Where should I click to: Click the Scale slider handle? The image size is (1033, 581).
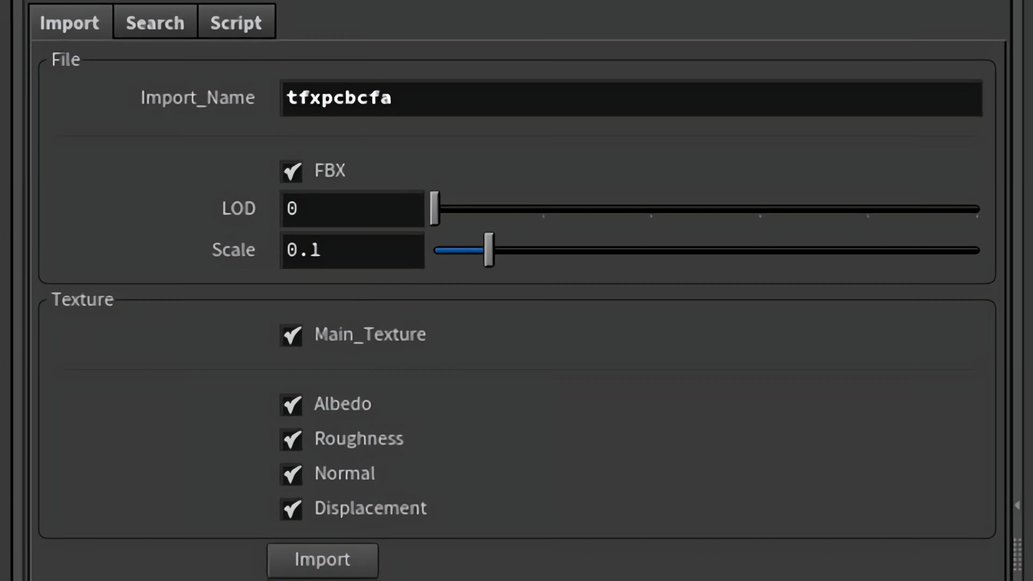(x=489, y=250)
